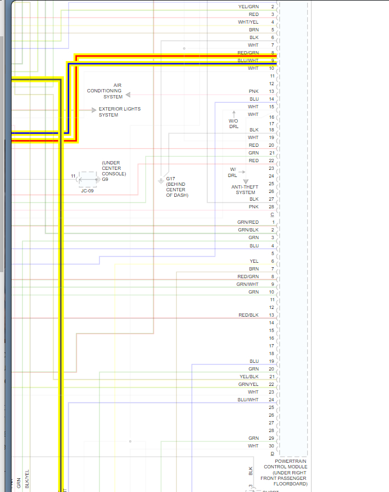The image size is (389, 492).
Task: Click the Anti-Theft System downward arrow
Action: coord(246,181)
